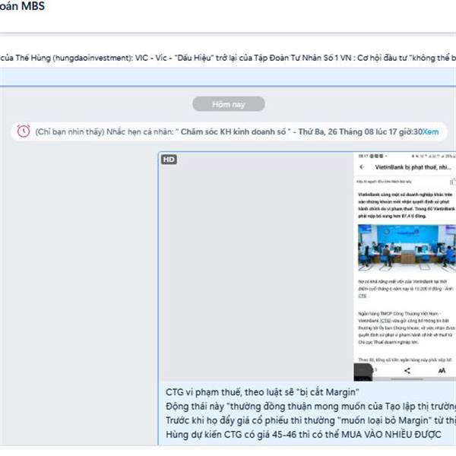Image resolution: width=456 pixels, height=456 pixels.
Task: Click message line 'Hùng dự kiến CTG có giá 45-46'
Action: point(303,435)
